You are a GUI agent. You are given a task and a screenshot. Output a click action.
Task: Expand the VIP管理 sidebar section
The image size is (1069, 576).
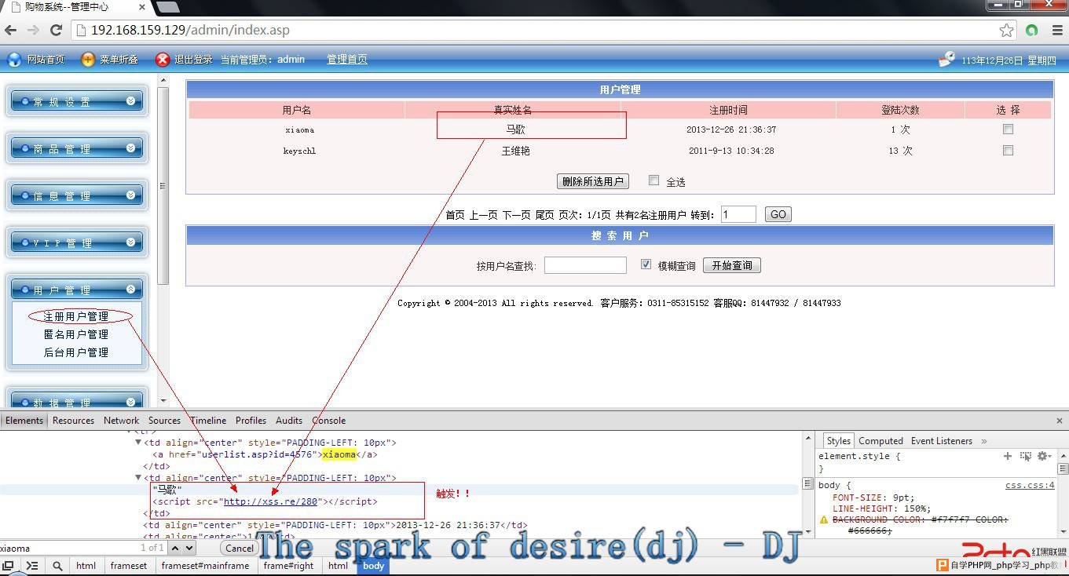[x=77, y=242]
